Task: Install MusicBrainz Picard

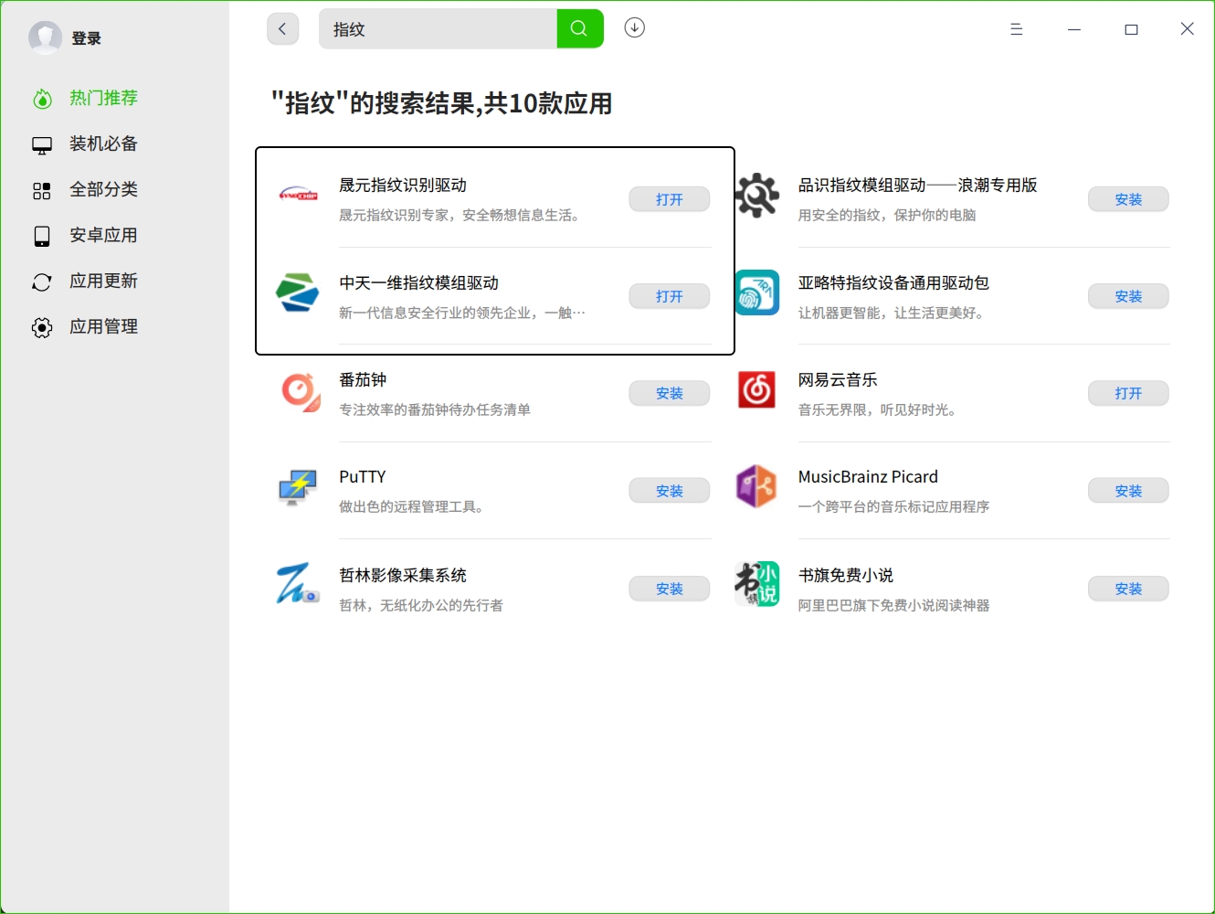Action: 1128,491
